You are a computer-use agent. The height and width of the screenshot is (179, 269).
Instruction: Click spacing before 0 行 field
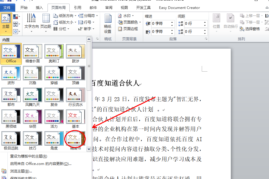click(194, 24)
